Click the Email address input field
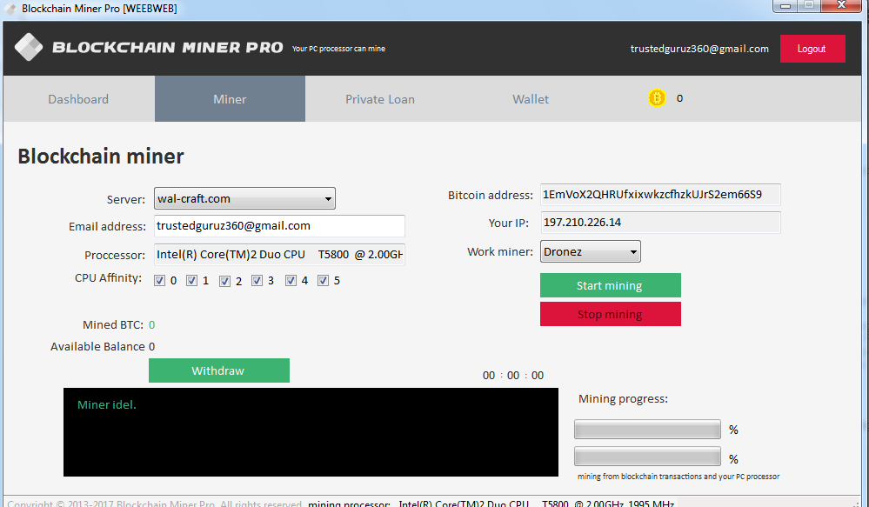The height and width of the screenshot is (507, 869). [x=279, y=226]
